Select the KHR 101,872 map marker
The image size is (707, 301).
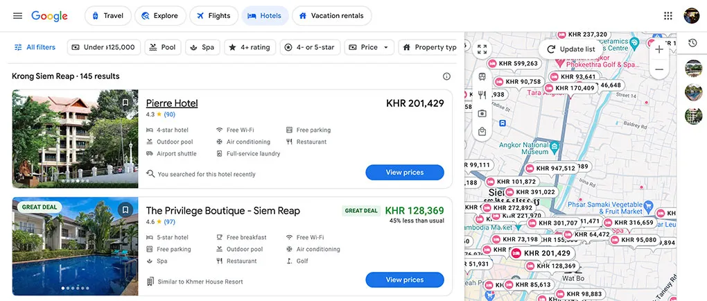pyautogui.click(x=512, y=182)
